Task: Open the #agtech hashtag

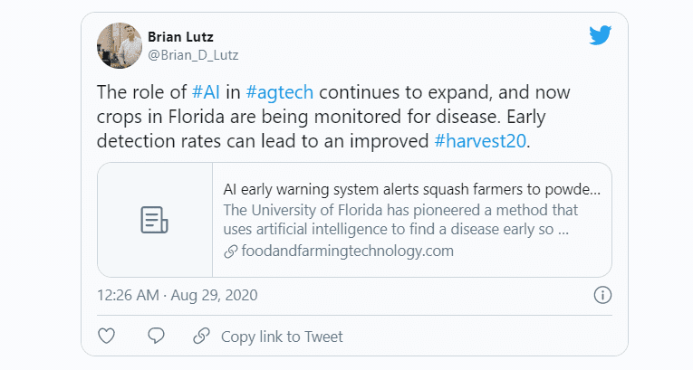Action: pyautogui.click(x=279, y=92)
